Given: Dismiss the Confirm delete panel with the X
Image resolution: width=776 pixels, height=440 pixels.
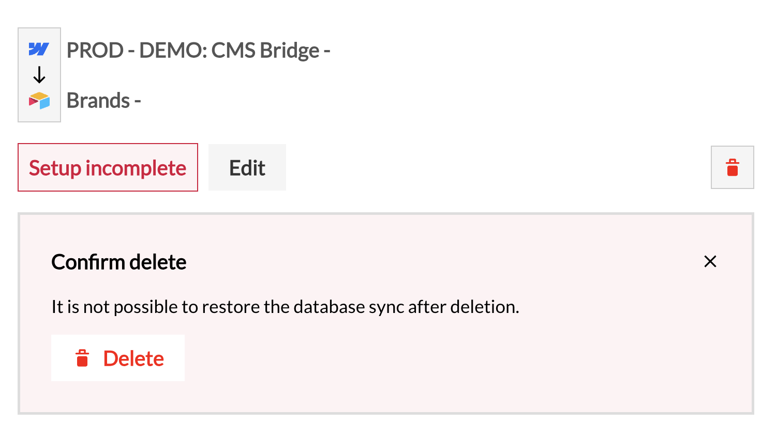Looking at the screenshot, I should 710,261.
